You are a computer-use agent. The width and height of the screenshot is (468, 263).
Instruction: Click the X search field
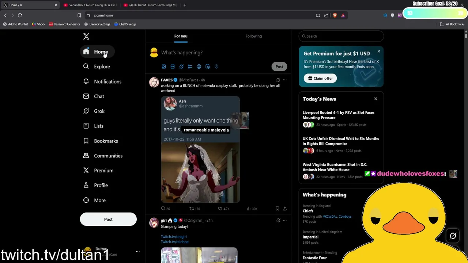(341, 36)
